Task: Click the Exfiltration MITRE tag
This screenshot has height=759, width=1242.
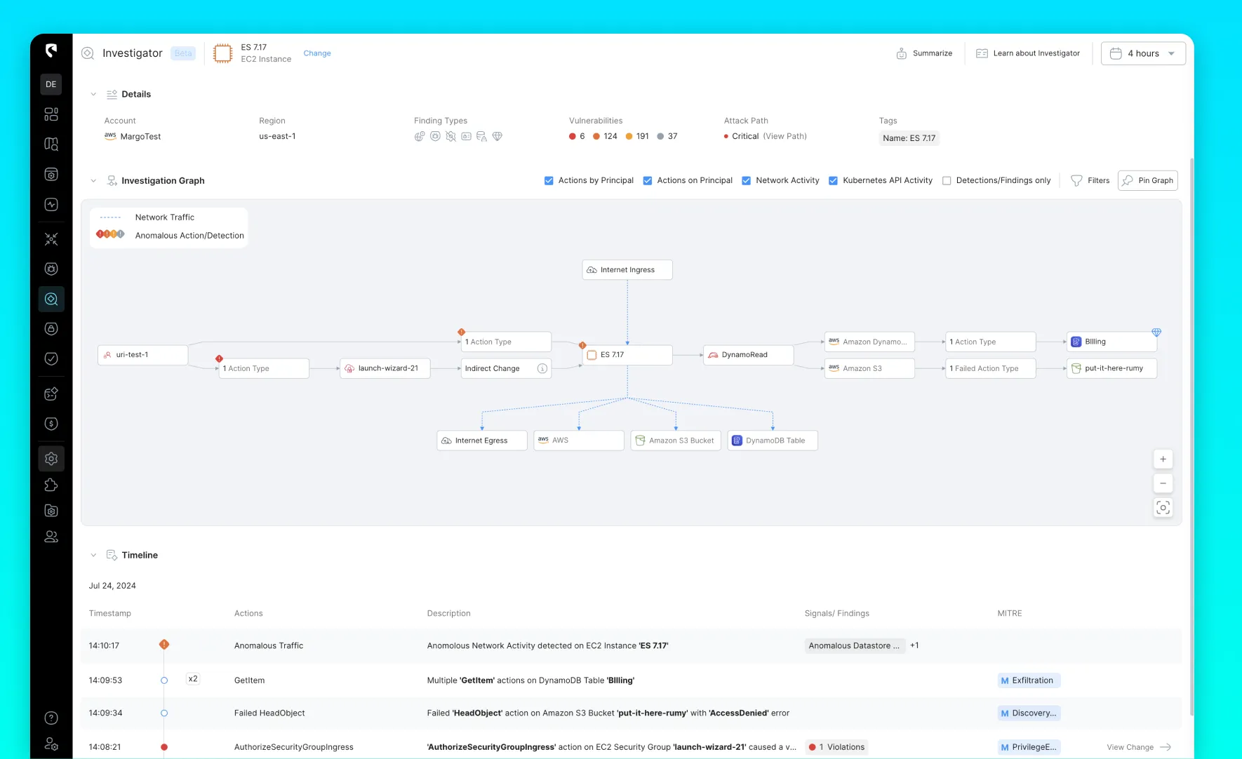Action: pyautogui.click(x=1029, y=680)
